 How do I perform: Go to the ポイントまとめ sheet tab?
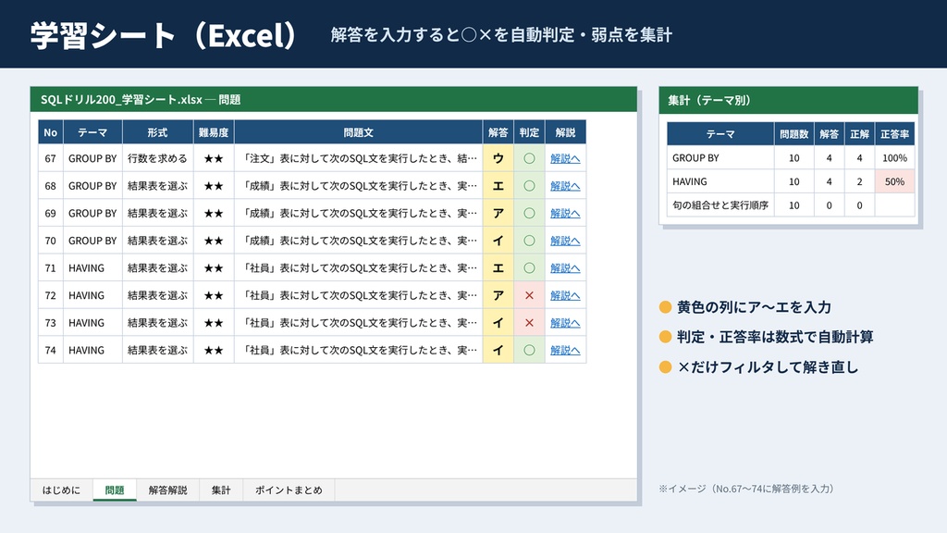pos(289,490)
